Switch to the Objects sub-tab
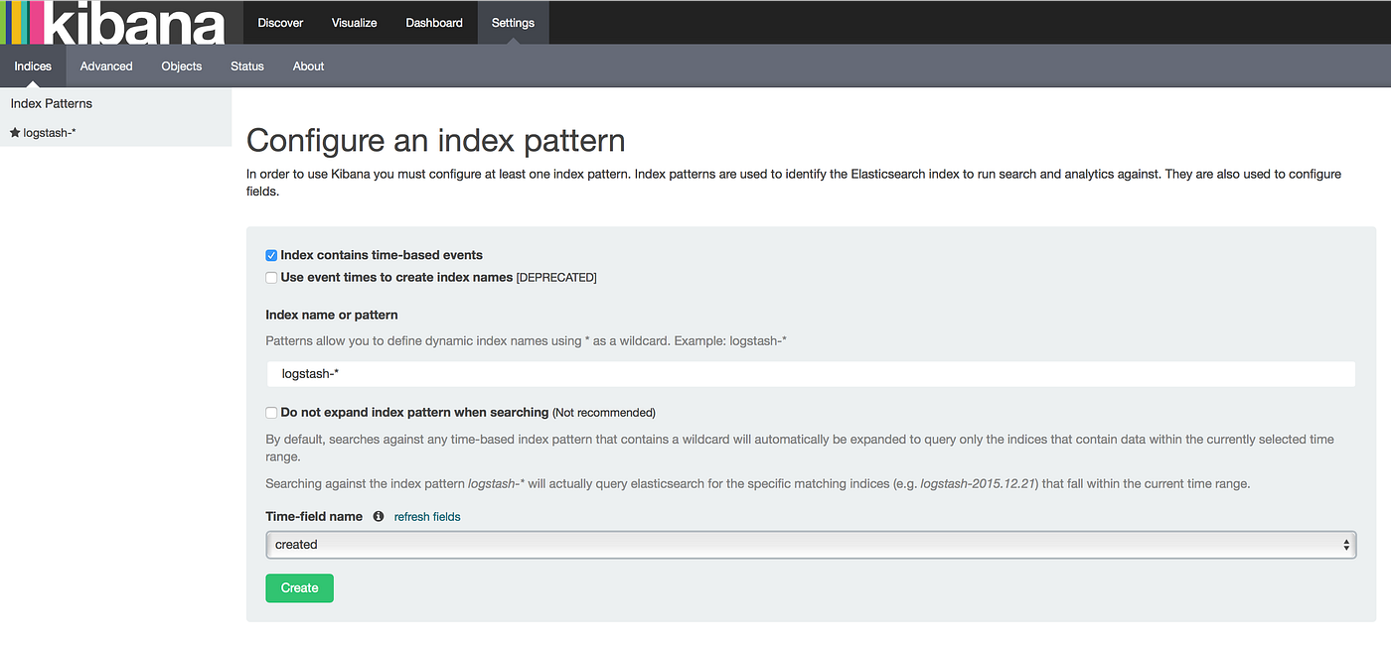The height and width of the screenshot is (645, 1391). coord(182,66)
